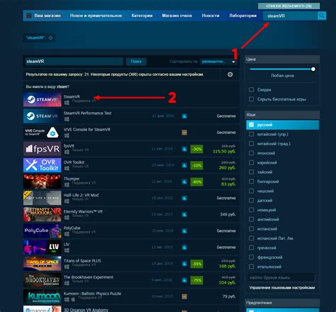336x312 pixels.
Task: Click review icon in Eternity Warriors VR row
Action: point(184,214)
